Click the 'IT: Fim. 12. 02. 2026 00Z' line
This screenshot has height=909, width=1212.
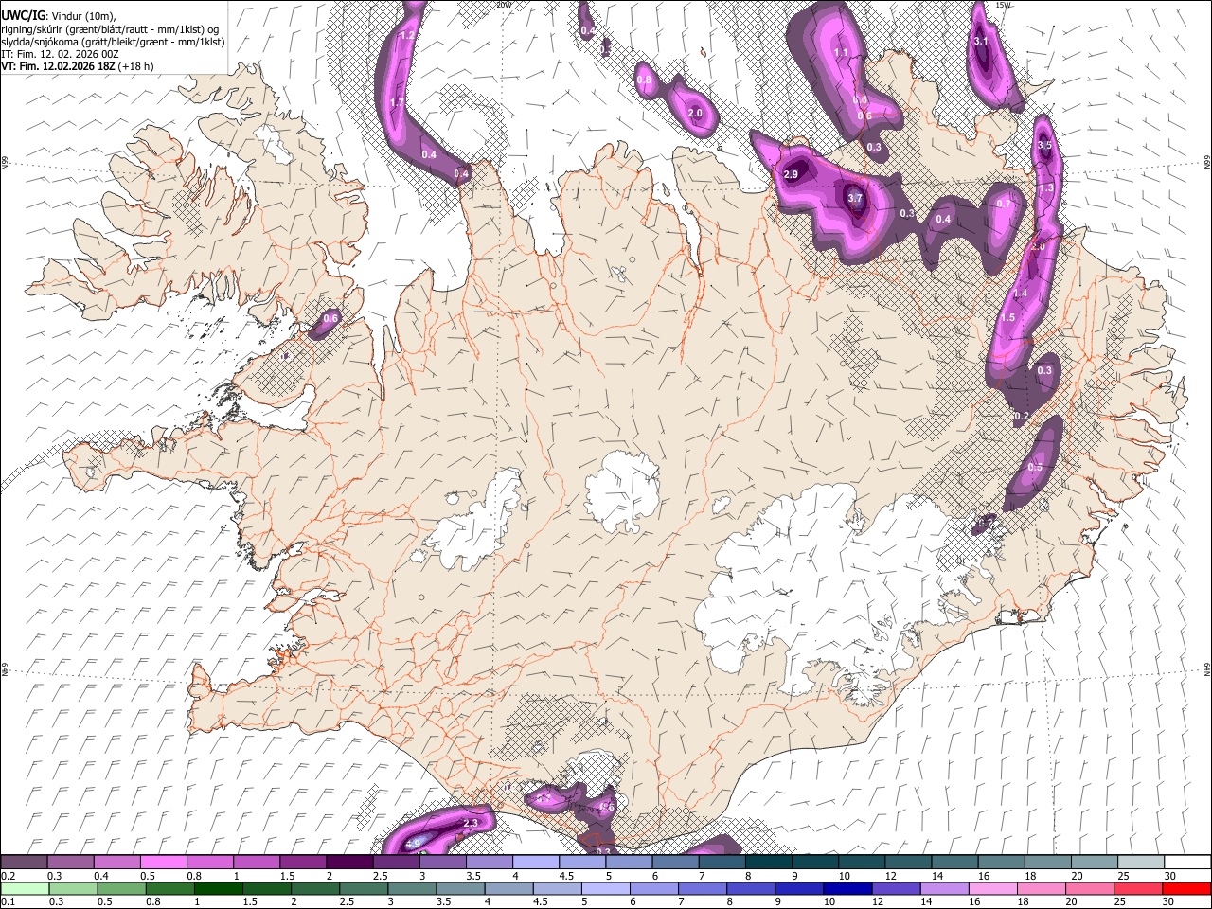[60, 54]
